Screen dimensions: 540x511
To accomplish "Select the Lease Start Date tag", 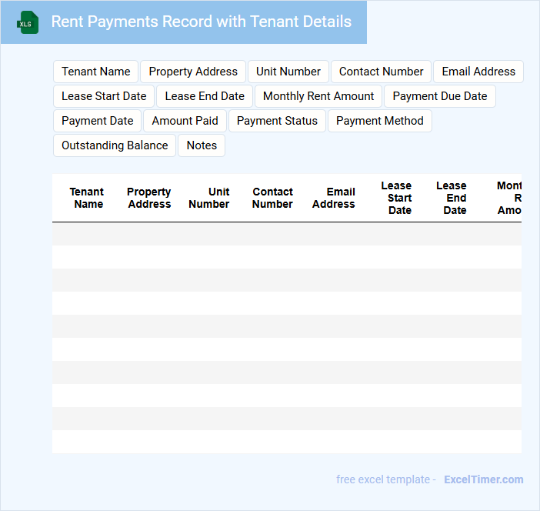I will point(104,96).
